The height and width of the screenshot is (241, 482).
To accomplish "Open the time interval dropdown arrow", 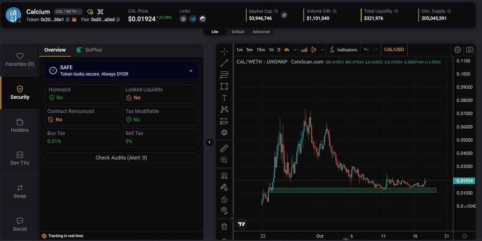I will (295, 50).
